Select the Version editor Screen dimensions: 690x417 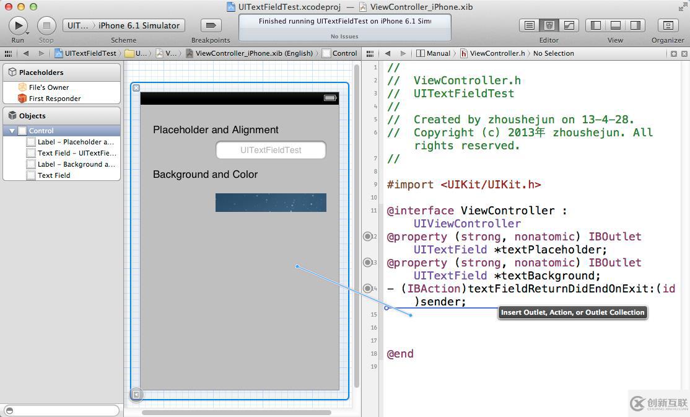(x=568, y=25)
